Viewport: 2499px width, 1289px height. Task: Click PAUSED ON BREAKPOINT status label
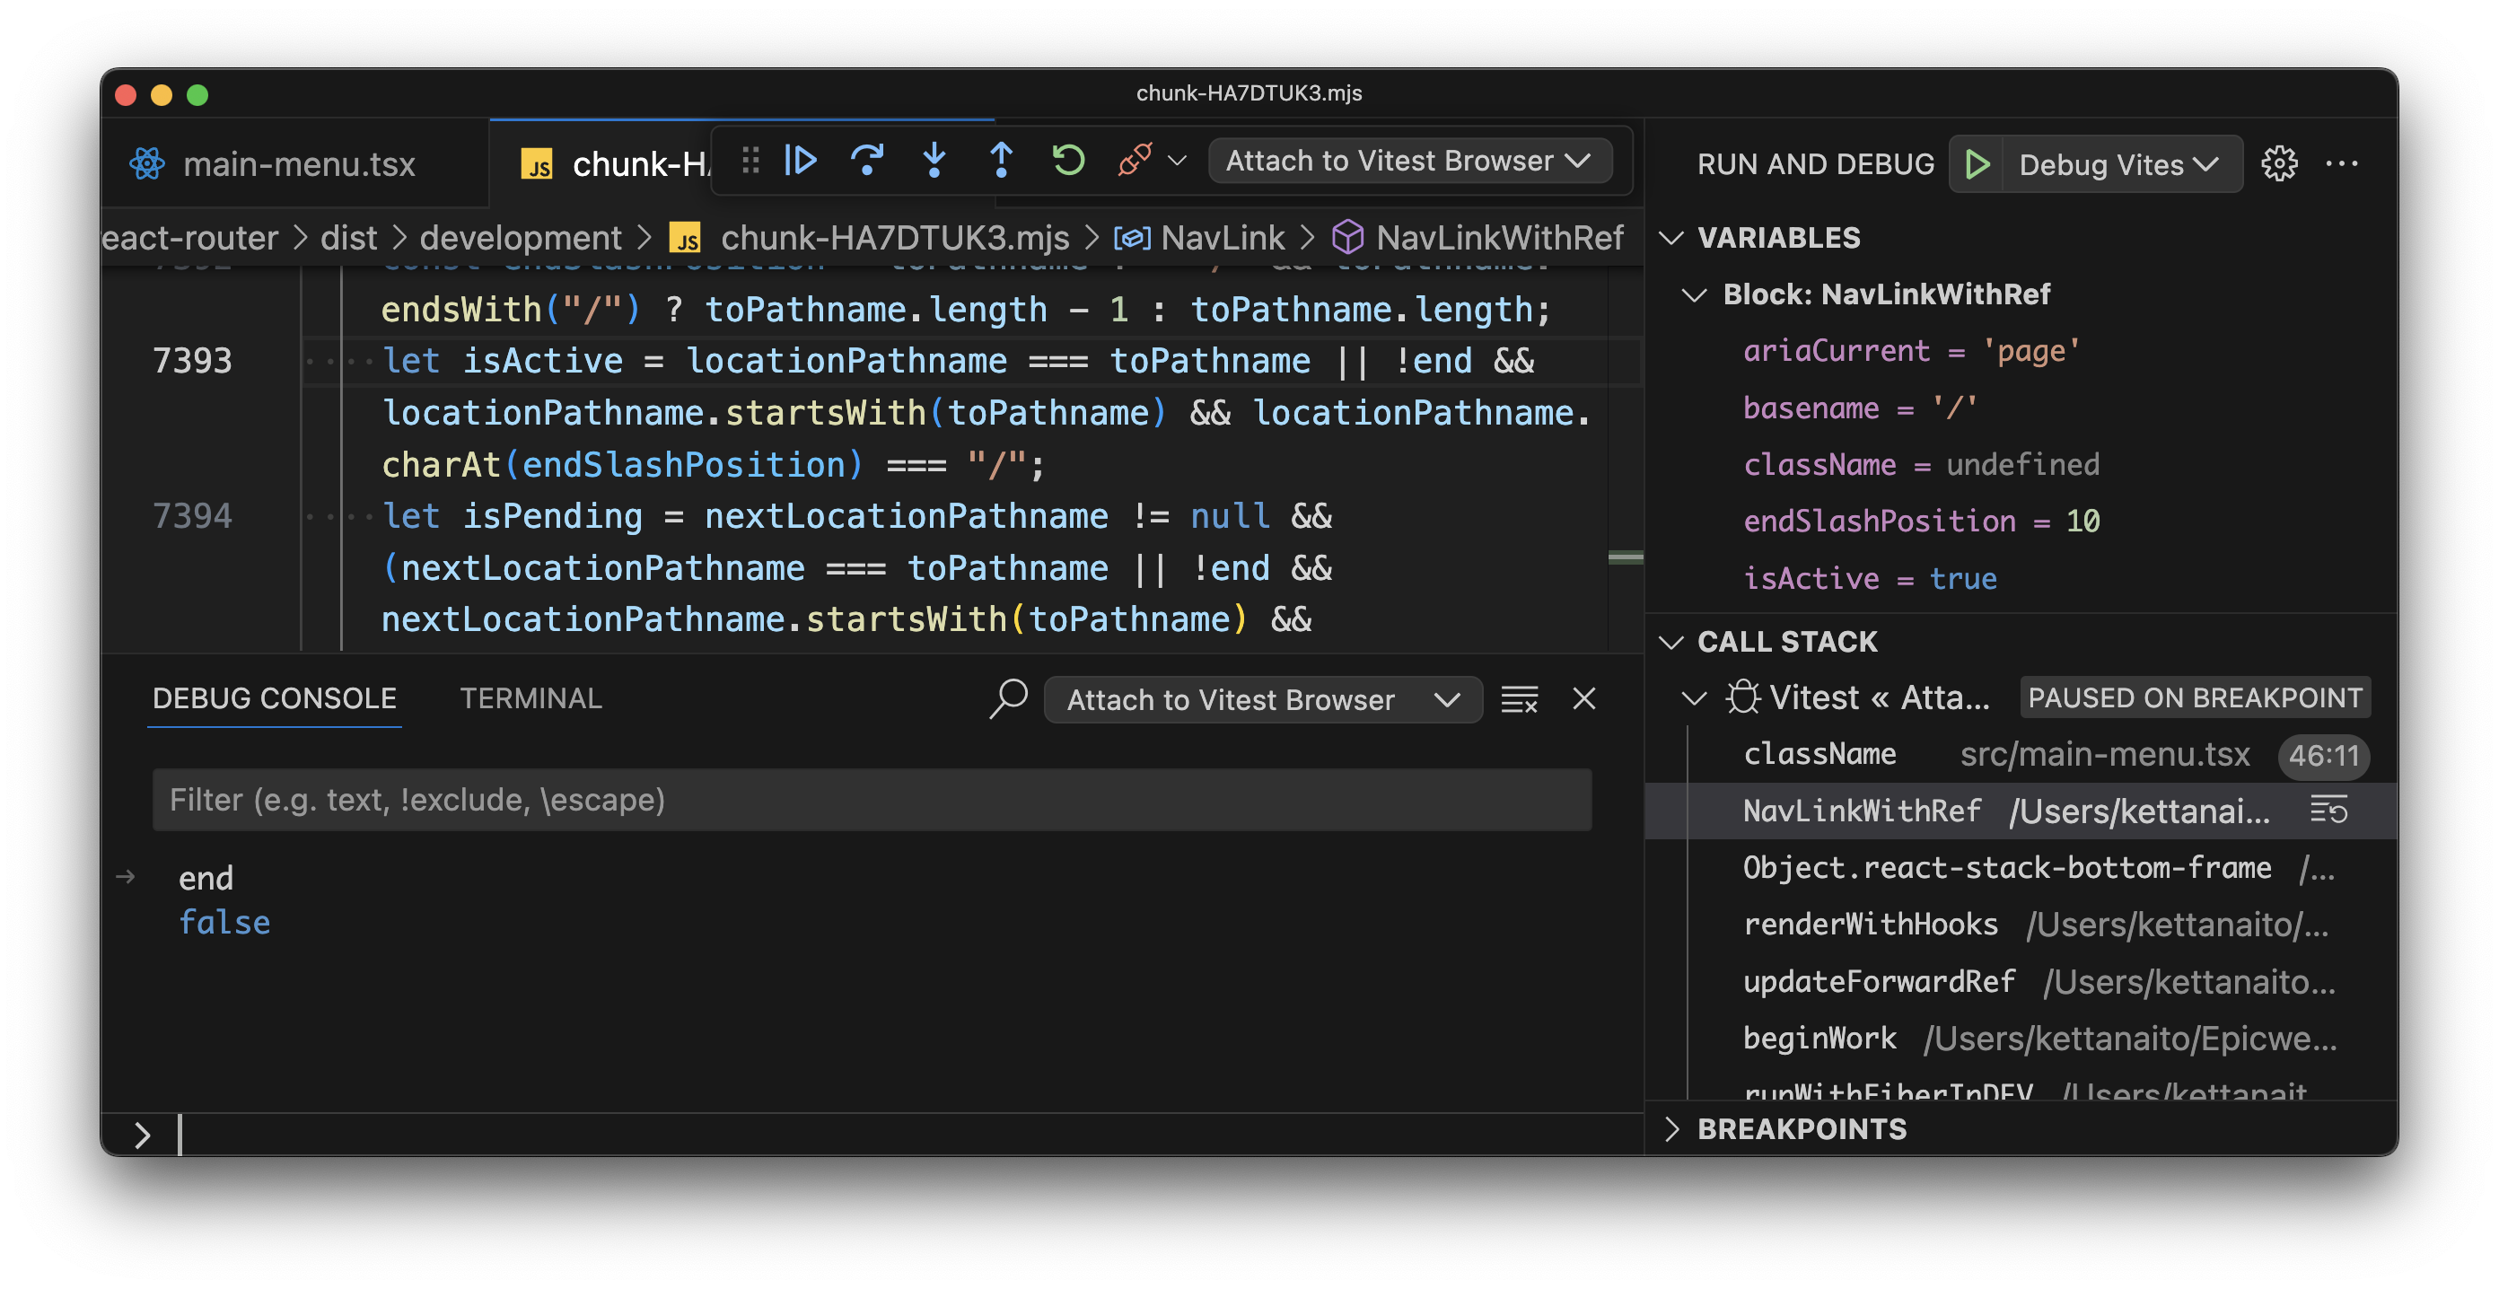(2195, 698)
